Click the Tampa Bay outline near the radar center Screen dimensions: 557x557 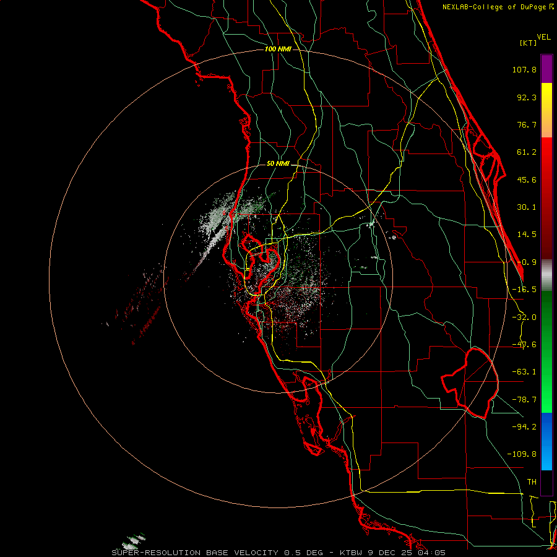[261, 265]
